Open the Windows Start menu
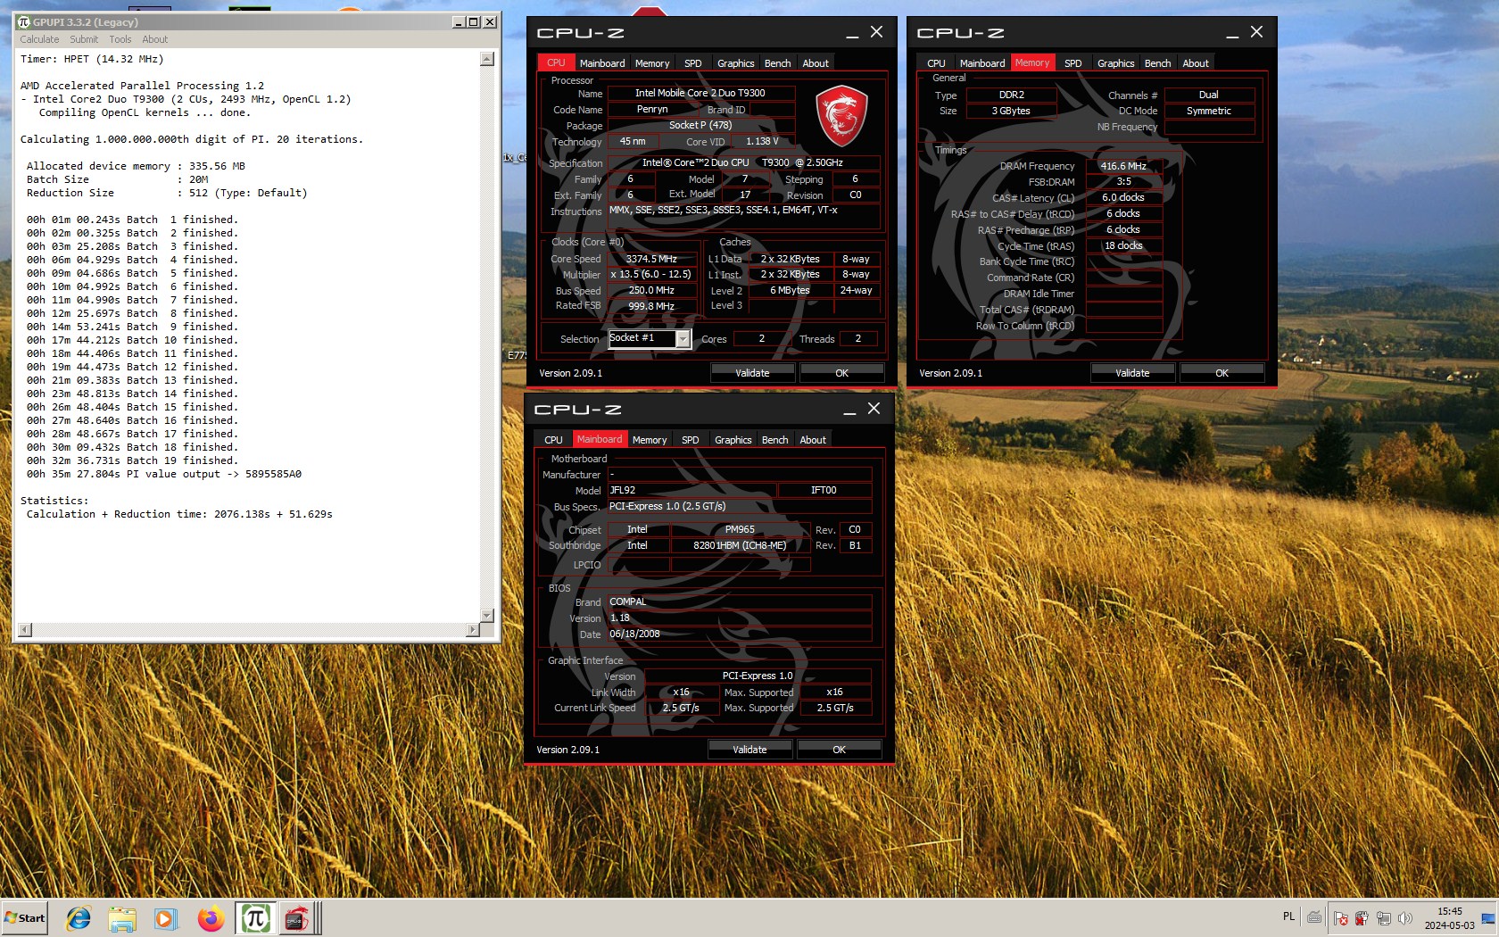This screenshot has height=937, width=1499. tap(25, 917)
